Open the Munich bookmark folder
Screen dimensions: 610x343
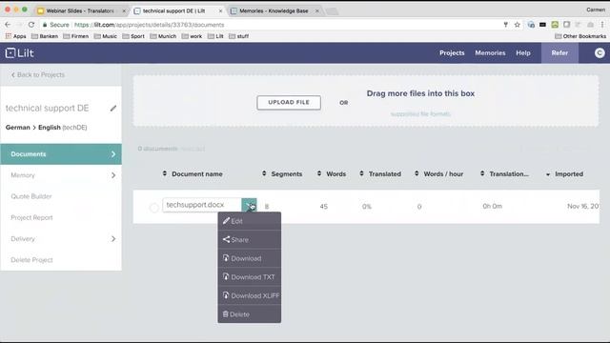(163, 36)
